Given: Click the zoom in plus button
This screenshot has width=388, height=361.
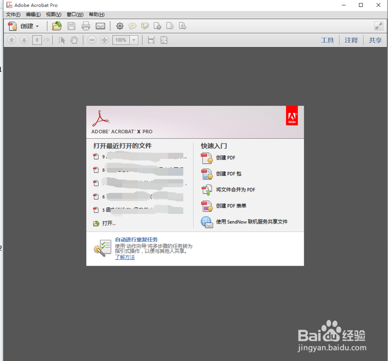Looking at the screenshot, I should point(104,40).
